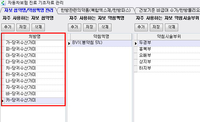Select the BV1(봉약침 5%) row
200x122 pixels.
[x=101, y=43]
